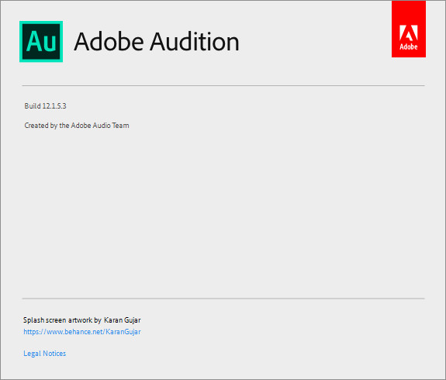This screenshot has width=446, height=380.
Task: Click the red Adobe logo badge
Action: [x=409, y=29]
